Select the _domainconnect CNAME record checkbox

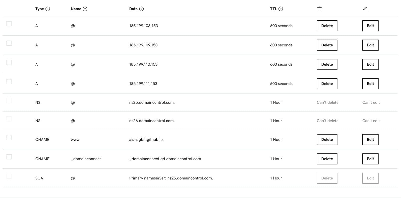pos(9,157)
